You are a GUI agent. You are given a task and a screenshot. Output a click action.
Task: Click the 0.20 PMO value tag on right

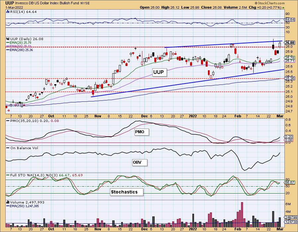click(x=289, y=137)
